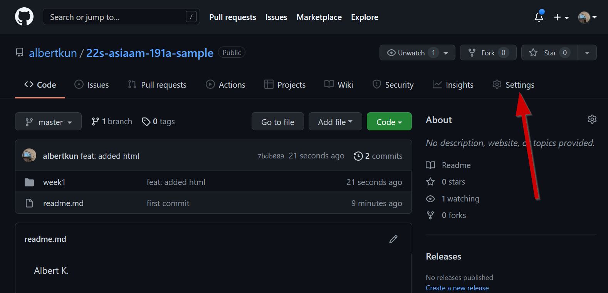The width and height of the screenshot is (608, 293).
Task: Click the Search or jump to field
Action: pos(116,17)
